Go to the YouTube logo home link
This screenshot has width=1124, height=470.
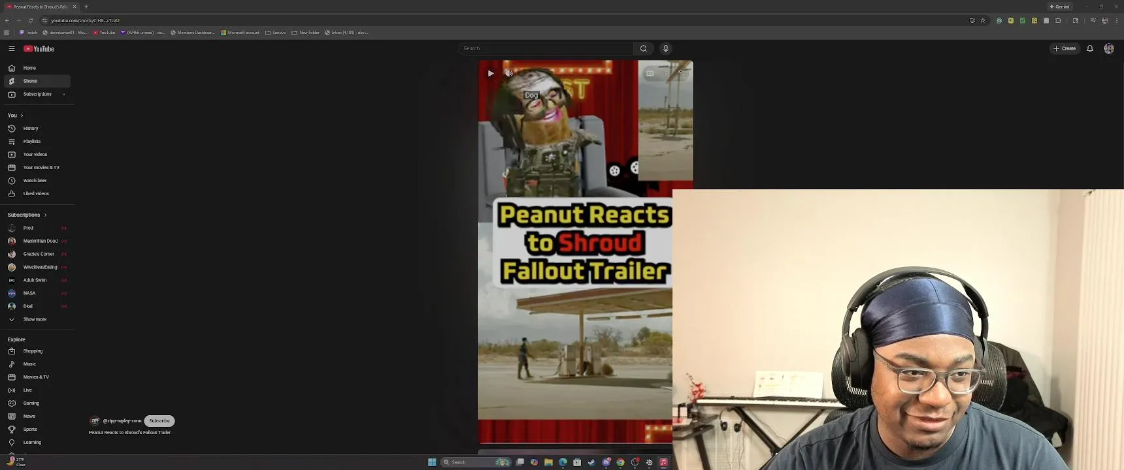point(39,49)
